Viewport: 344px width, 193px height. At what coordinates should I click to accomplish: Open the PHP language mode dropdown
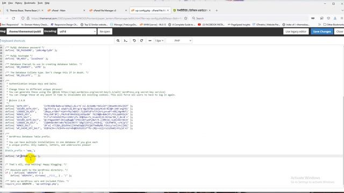pos(179,41)
